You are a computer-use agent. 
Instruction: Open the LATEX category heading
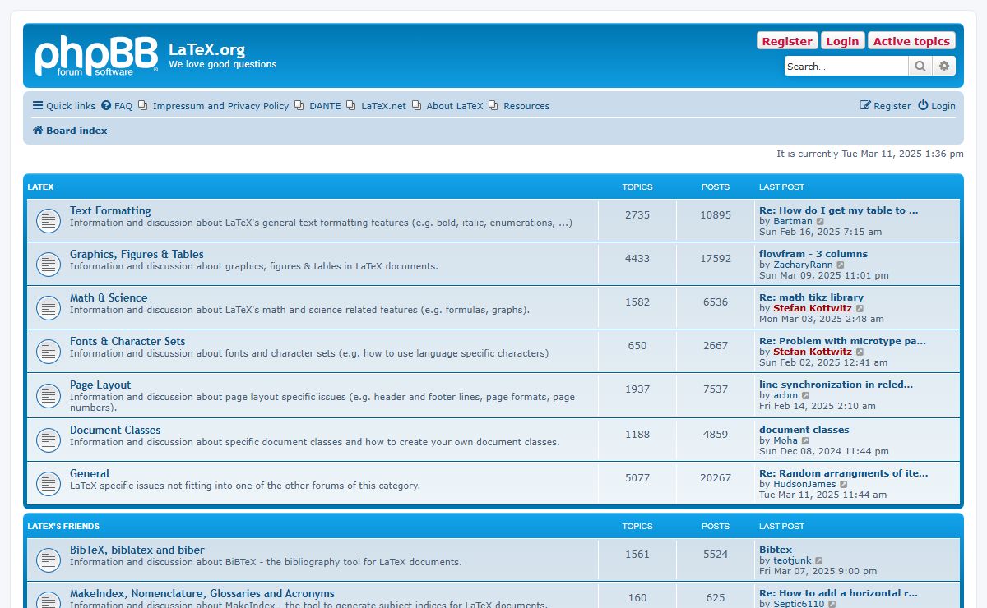(x=40, y=187)
